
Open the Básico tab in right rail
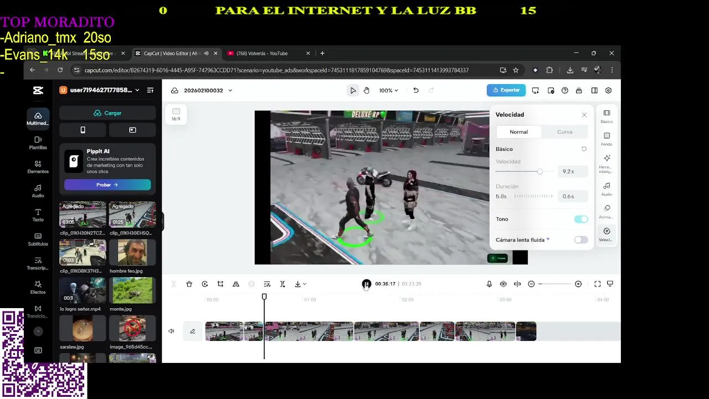point(607,116)
